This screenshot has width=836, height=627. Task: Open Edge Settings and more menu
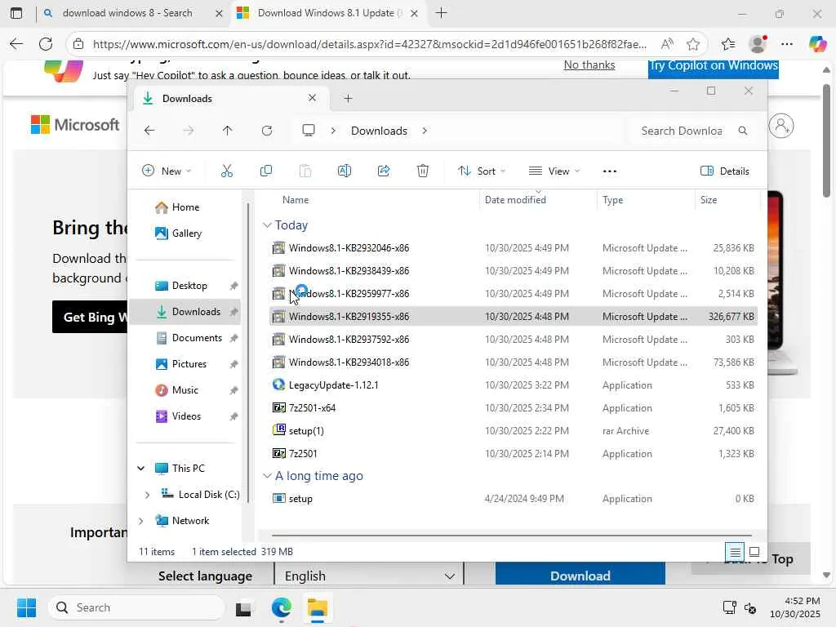[x=787, y=44]
